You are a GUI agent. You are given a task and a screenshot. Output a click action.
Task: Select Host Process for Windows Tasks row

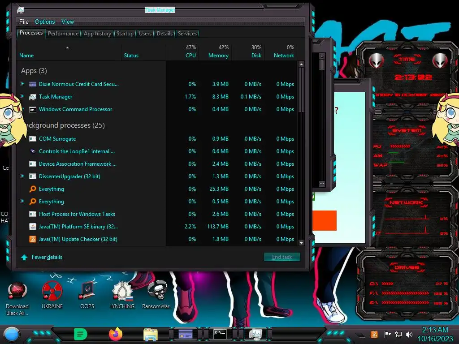coord(157,214)
